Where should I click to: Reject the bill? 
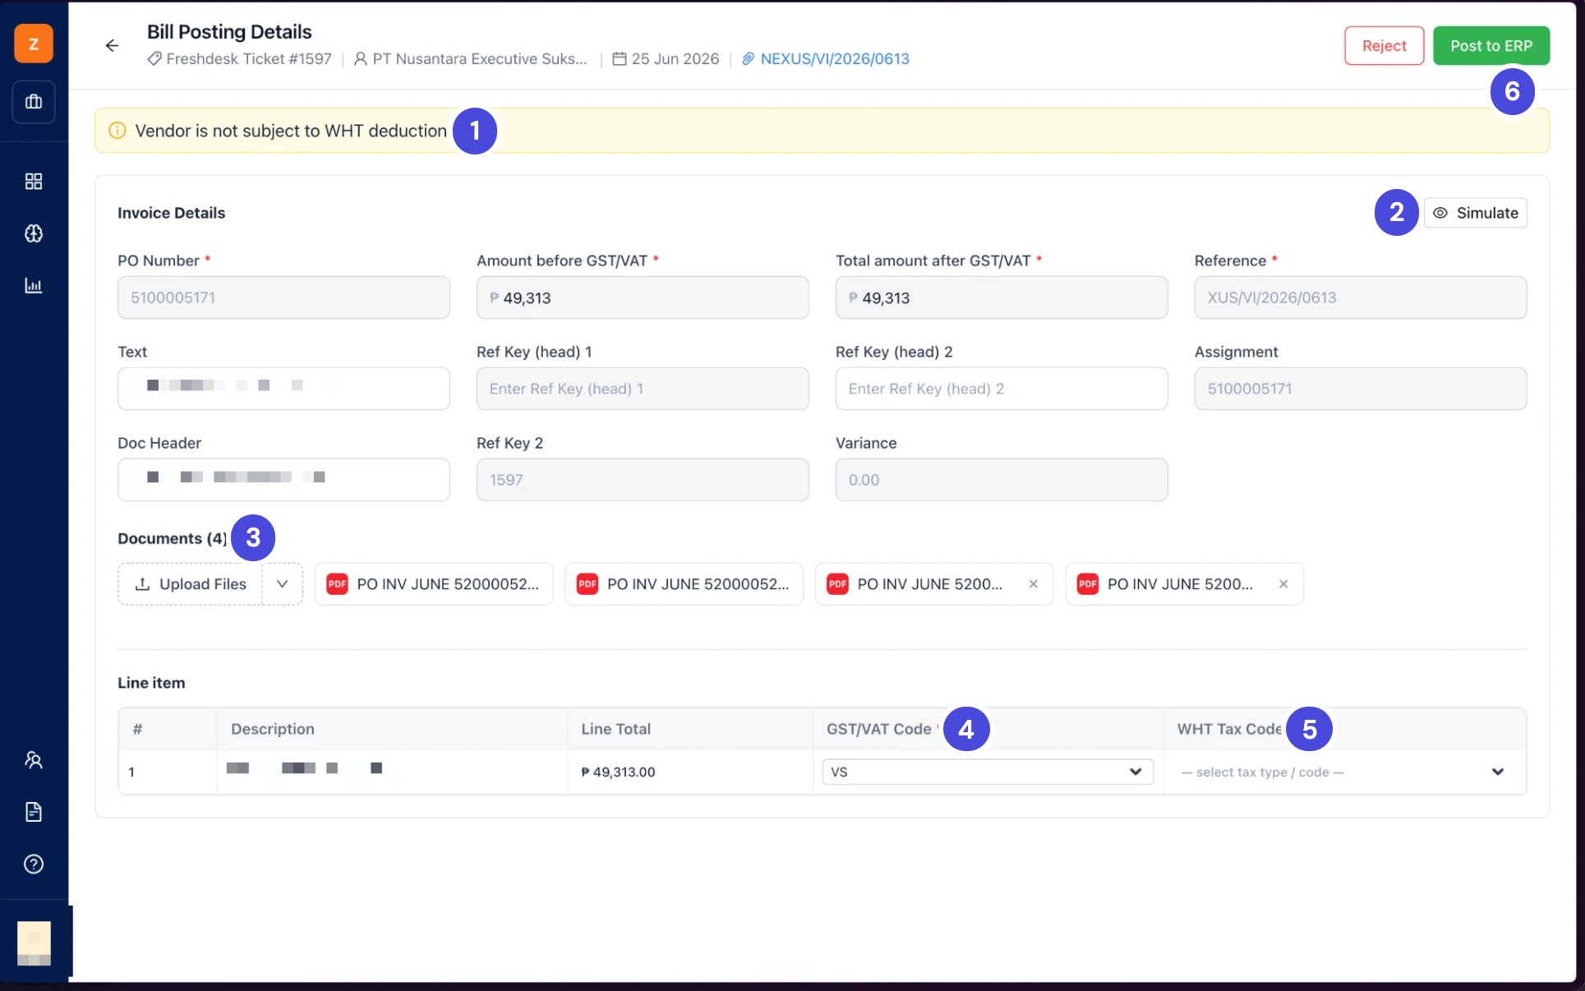click(1384, 46)
